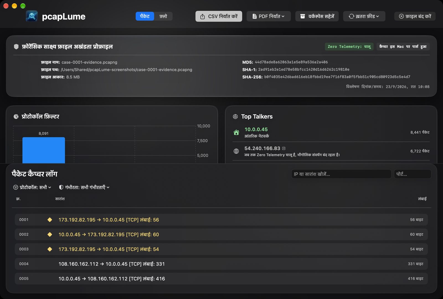Click the file name case-0001-evidence.pcapng
Image resolution: width=443 pixels, height=299 pixels.
(89, 62)
